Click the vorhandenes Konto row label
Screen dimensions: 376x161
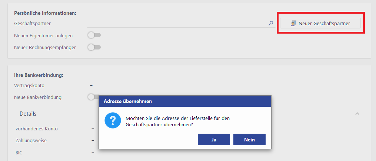pos(37,129)
